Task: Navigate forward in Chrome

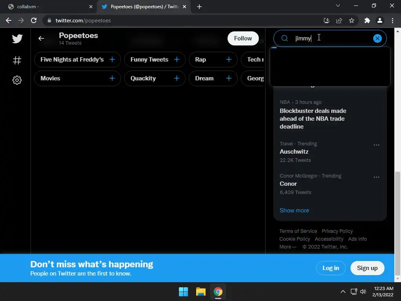Action: click(x=21, y=20)
